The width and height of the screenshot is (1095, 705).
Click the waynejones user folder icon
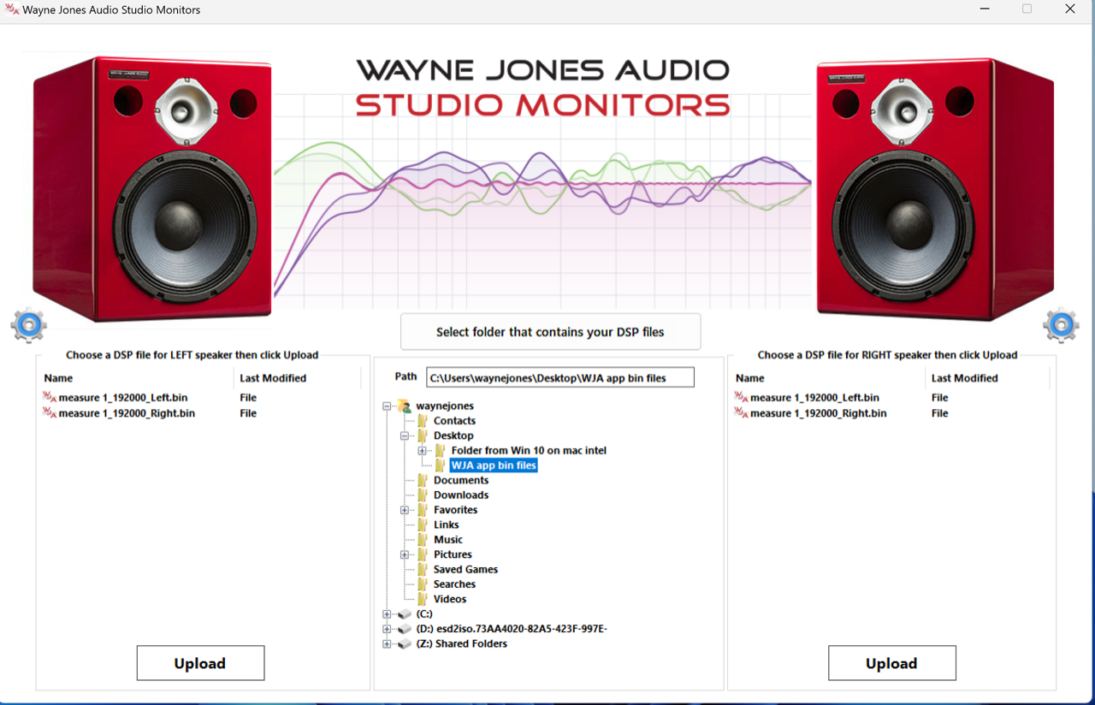pyautogui.click(x=405, y=406)
